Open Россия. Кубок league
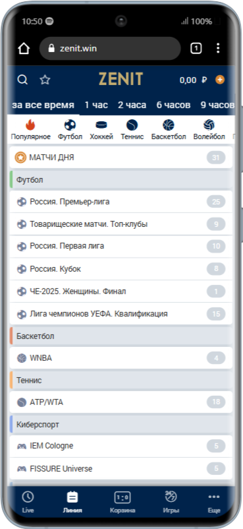This screenshot has width=243, height=529. pyautogui.click(x=121, y=269)
